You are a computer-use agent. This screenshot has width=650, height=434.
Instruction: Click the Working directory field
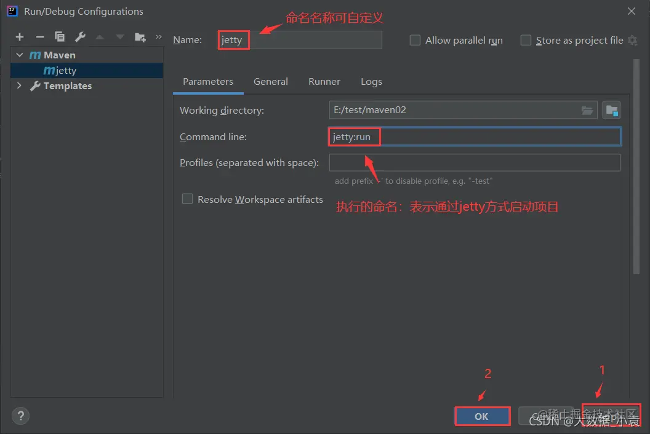(x=463, y=110)
